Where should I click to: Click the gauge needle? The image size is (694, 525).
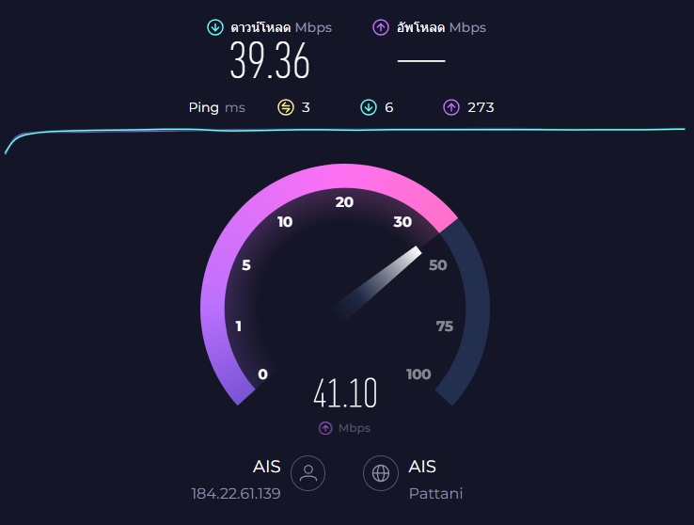[x=376, y=284]
